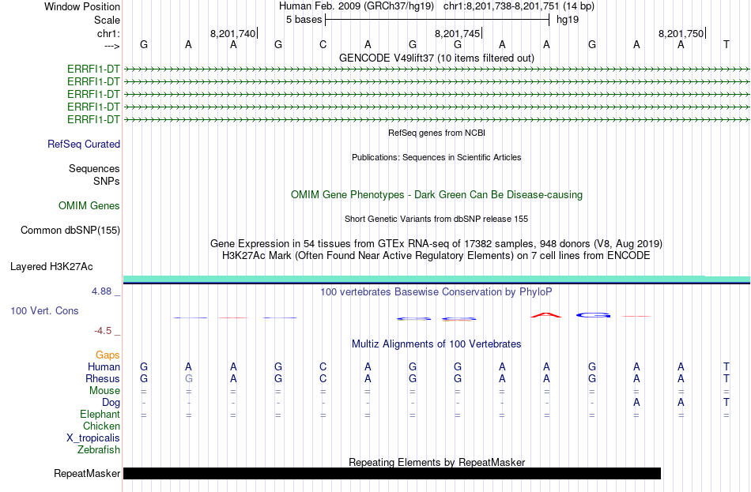Click the 8,201,750 ruler position marker

(x=681, y=33)
